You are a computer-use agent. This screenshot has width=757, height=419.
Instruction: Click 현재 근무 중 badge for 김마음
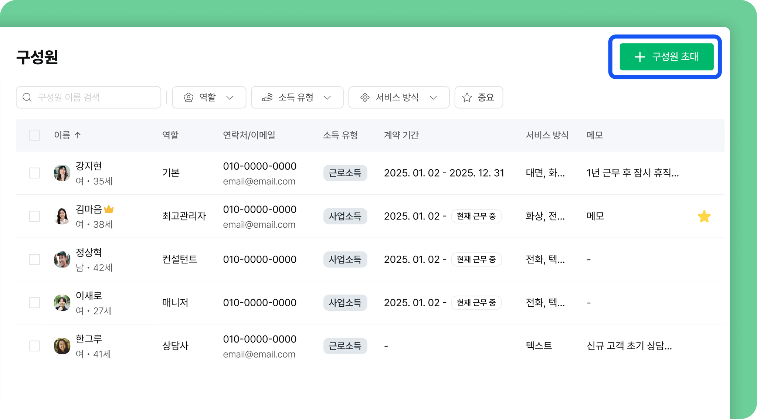(476, 216)
